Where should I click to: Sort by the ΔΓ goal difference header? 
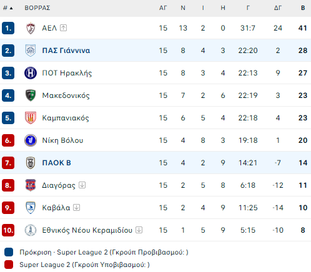click(x=278, y=8)
